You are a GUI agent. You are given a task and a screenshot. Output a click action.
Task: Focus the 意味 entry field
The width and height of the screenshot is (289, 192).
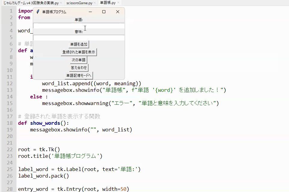pos(79,38)
